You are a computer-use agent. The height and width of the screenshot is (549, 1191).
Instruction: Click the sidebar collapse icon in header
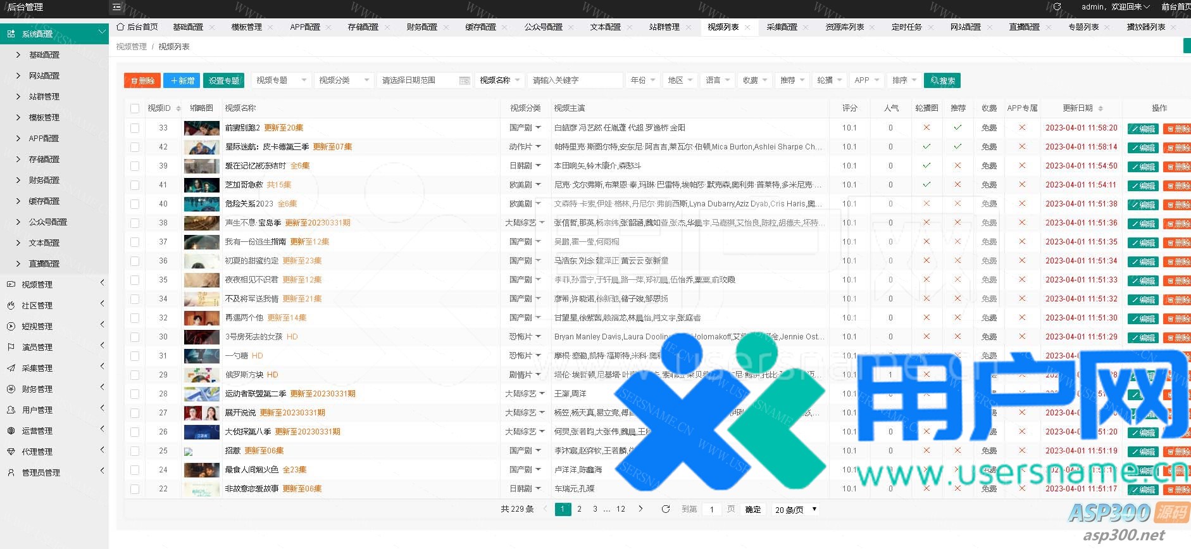click(116, 7)
